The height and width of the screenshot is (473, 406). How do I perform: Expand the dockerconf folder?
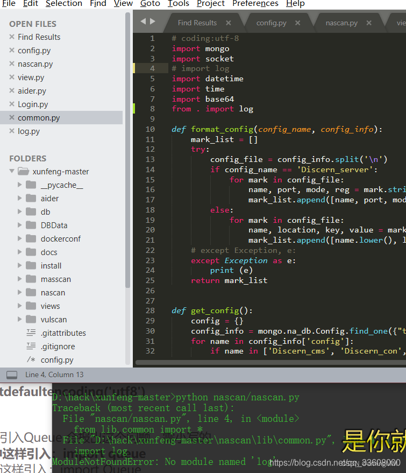[19, 238]
